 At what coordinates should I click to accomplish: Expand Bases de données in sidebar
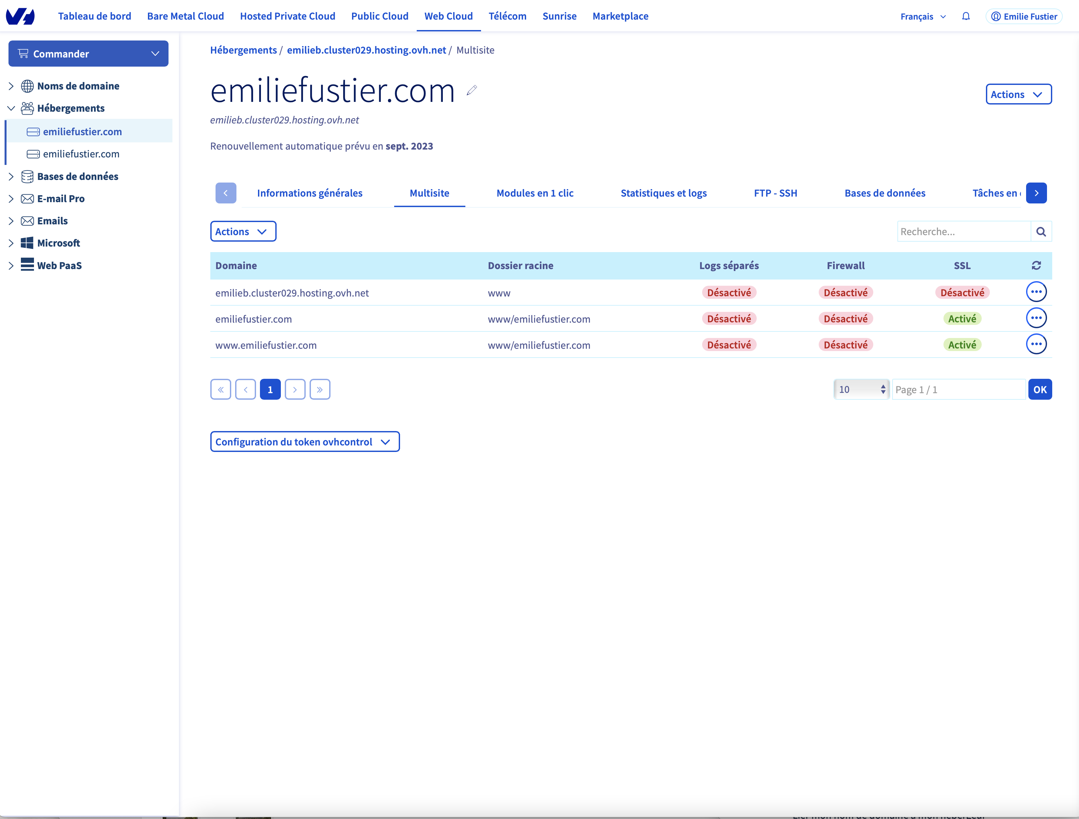pos(11,177)
